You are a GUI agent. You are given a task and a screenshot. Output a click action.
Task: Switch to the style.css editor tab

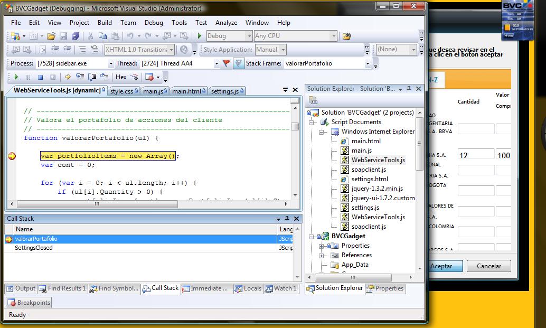tap(124, 91)
